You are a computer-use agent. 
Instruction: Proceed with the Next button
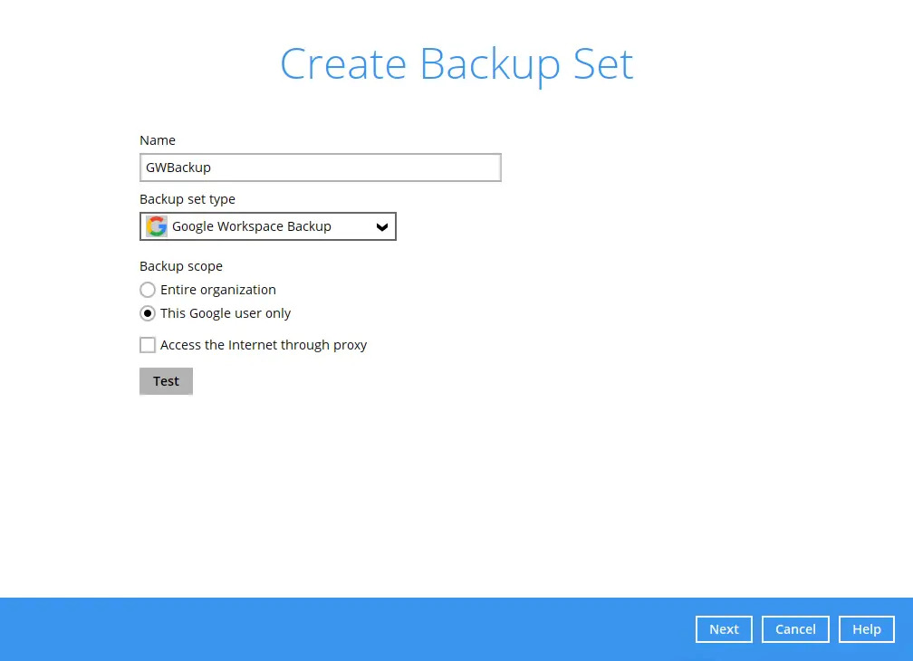coord(724,629)
